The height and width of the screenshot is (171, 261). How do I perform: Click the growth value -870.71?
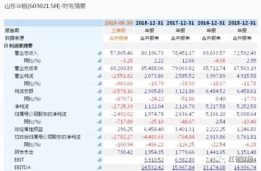click(124, 99)
